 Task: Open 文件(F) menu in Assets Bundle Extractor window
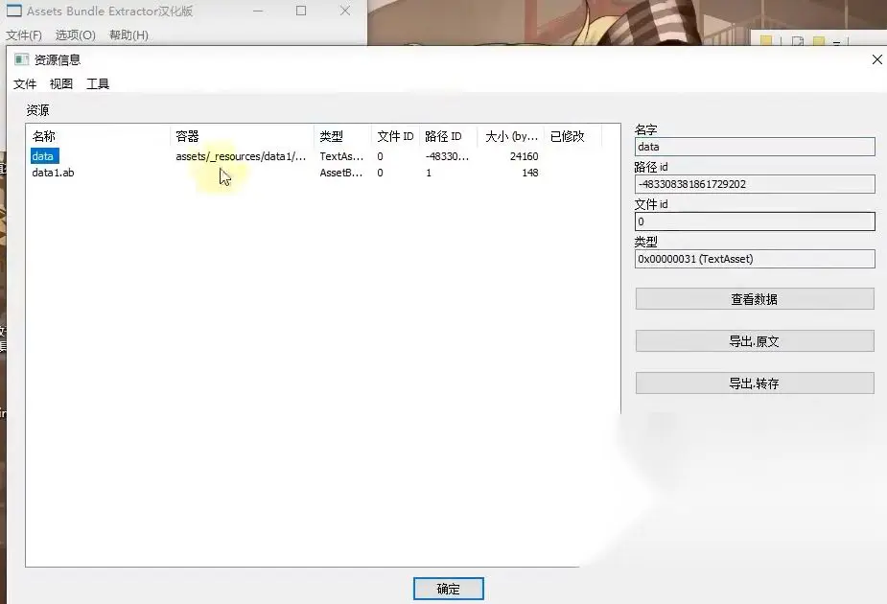[x=24, y=35]
